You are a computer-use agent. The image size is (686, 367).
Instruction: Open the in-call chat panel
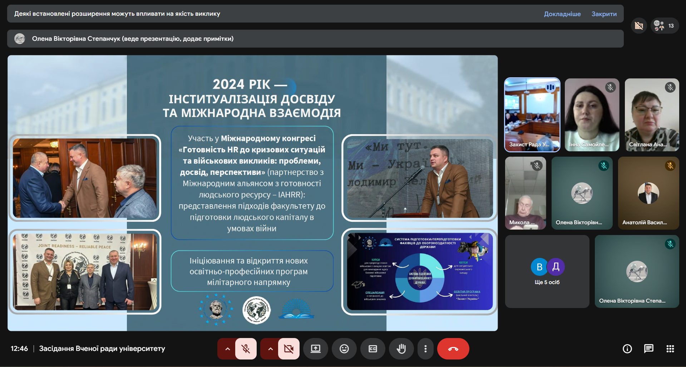(649, 349)
